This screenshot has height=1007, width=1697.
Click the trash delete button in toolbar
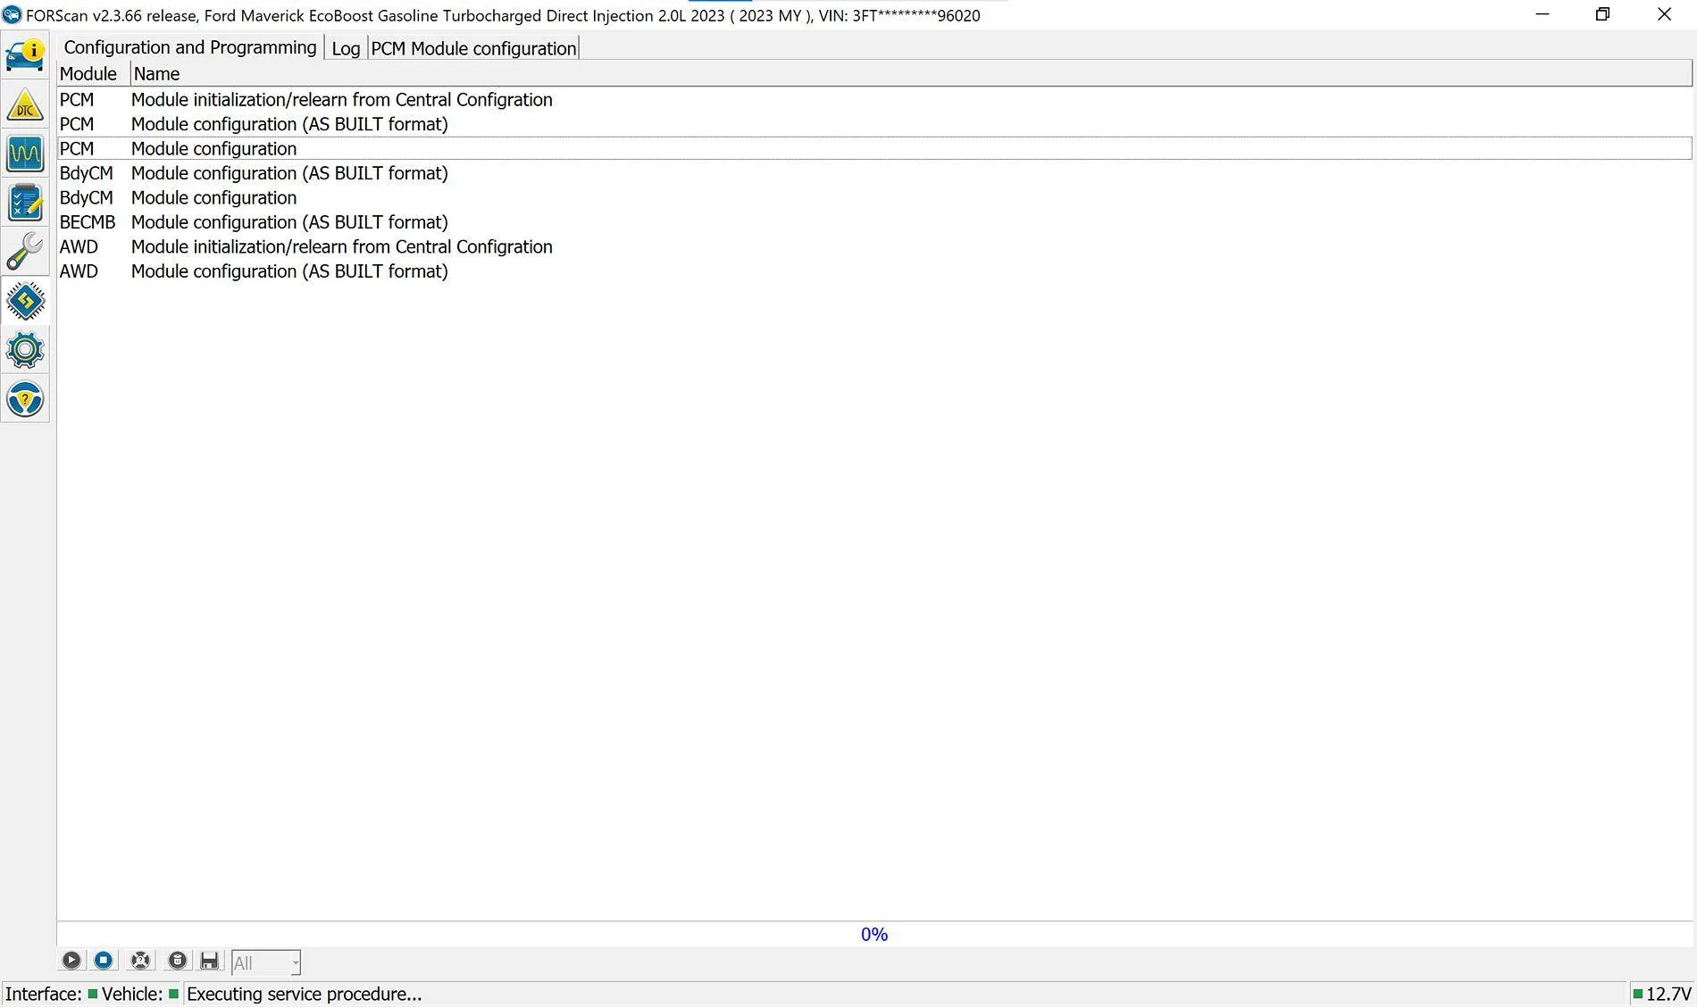(x=178, y=961)
